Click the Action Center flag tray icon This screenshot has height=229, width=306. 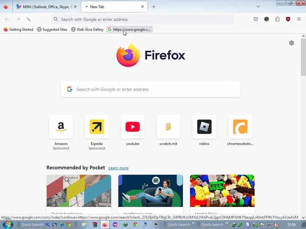(262, 225)
